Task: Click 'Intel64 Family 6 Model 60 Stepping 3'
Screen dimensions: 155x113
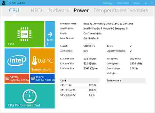Action: (105, 29)
